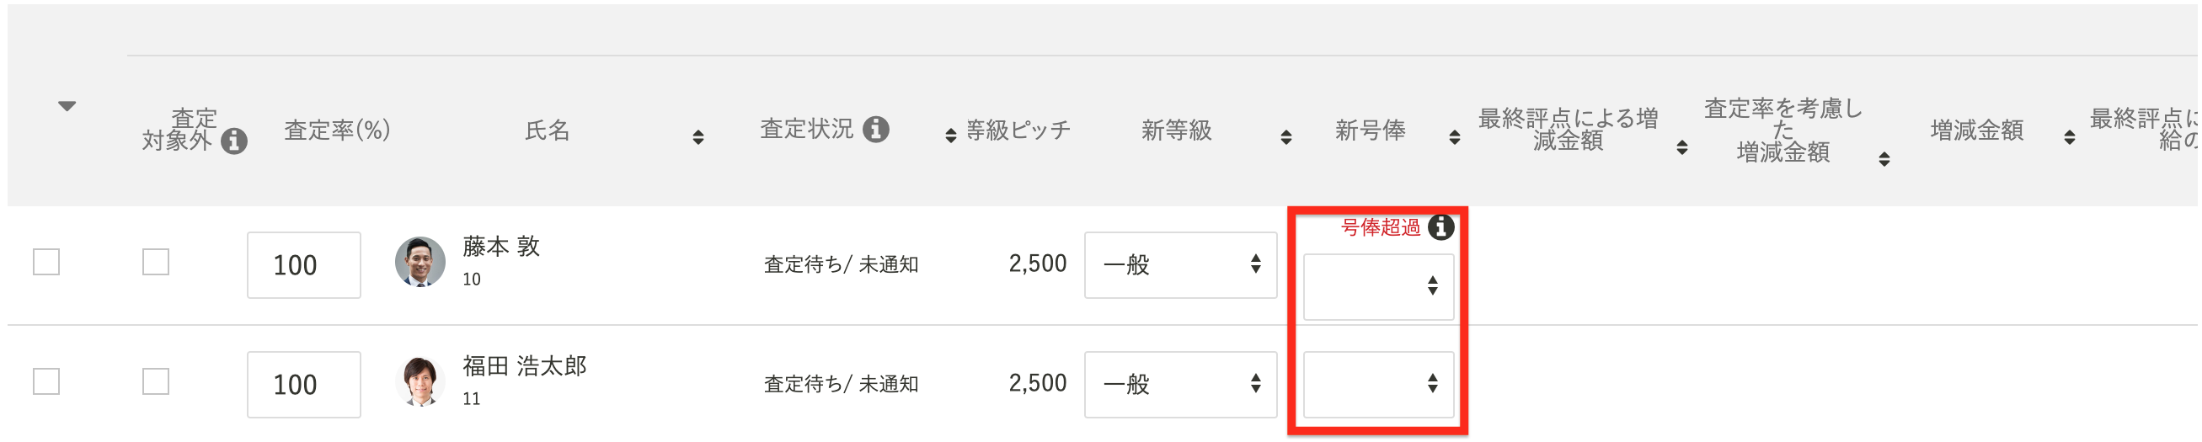Click the avatar of 福田 浩太郎
The height and width of the screenshot is (442, 2202).
pyautogui.click(x=420, y=381)
